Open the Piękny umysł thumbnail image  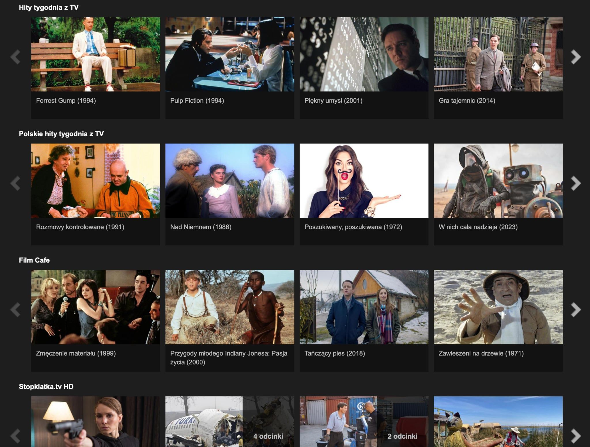click(x=364, y=54)
